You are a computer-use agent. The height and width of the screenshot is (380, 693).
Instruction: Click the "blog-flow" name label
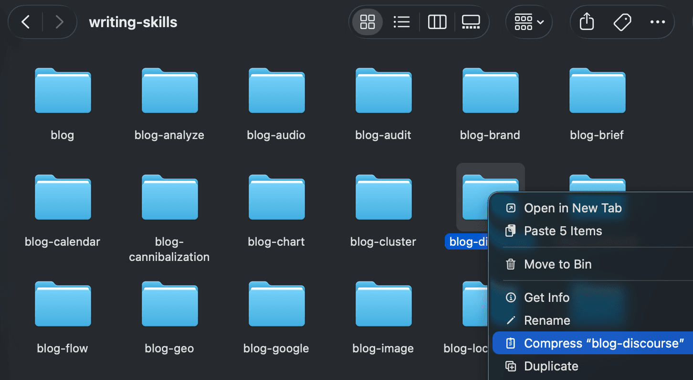point(63,349)
